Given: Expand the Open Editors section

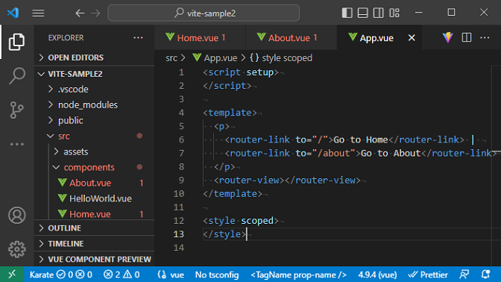Looking at the screenshot, I should pyautogui.click(x=94, y=57).
